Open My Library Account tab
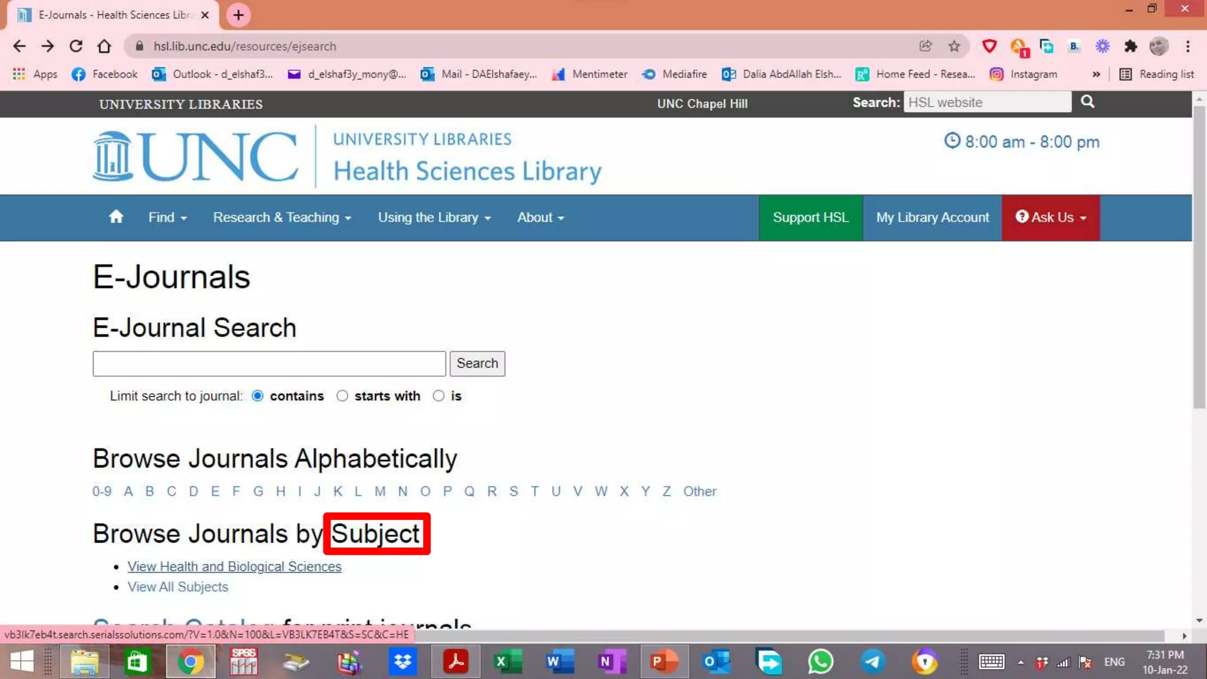1207x679 pixels. pyautogui.click(x=932, y=217)
